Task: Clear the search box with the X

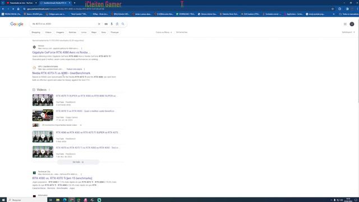Action: pos(99,24)
